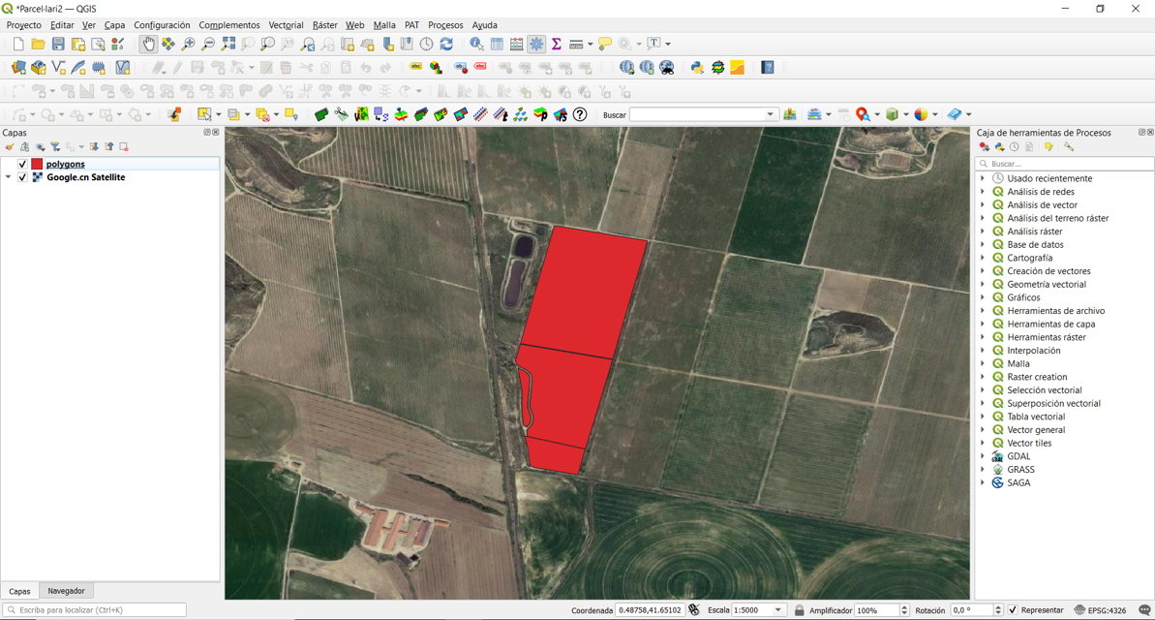This screenshot has width=1155, height=620.
Task: Open measure tool dropdown arrow
Action: coord(590,45)
